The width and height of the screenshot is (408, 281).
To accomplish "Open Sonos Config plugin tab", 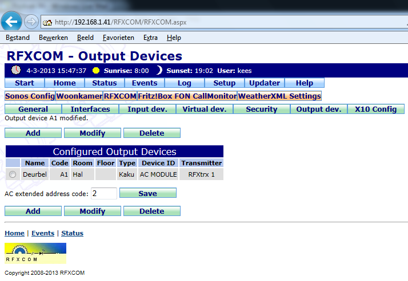I will 30,96.
